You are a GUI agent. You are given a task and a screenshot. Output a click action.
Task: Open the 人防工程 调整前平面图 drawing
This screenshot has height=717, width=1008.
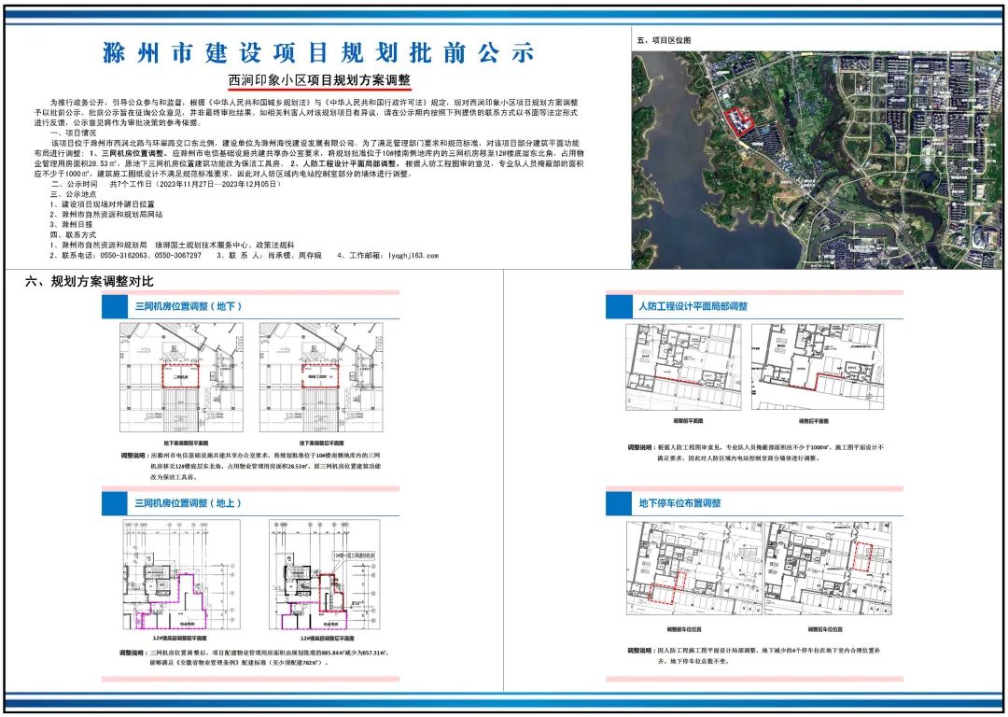pyautogui.click(x=683, y=367)
